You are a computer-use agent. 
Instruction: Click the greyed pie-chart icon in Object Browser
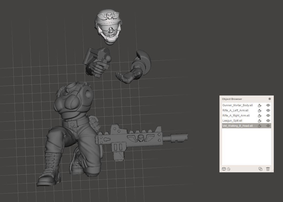tap(229, 169)
